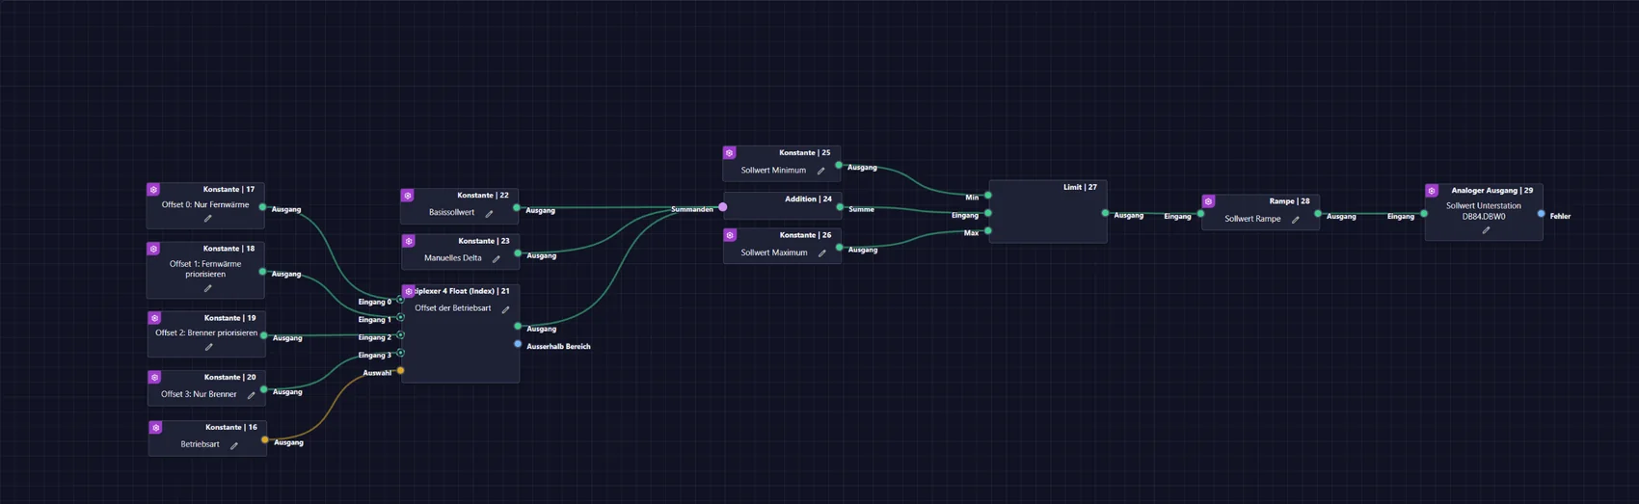The image size is (1639, 504).
Task: Click the orange Ausgang port of Konstante 16
Action: (265, 440)
